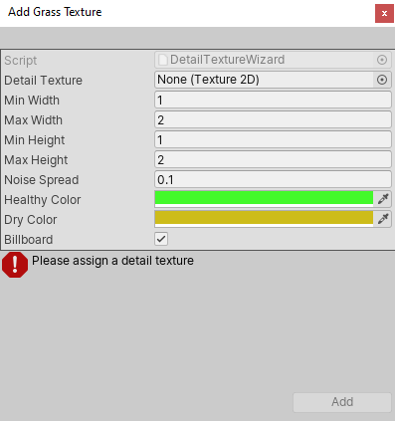
Task: Open the yellow Dry Color swatch
Action: coord(264,219)
